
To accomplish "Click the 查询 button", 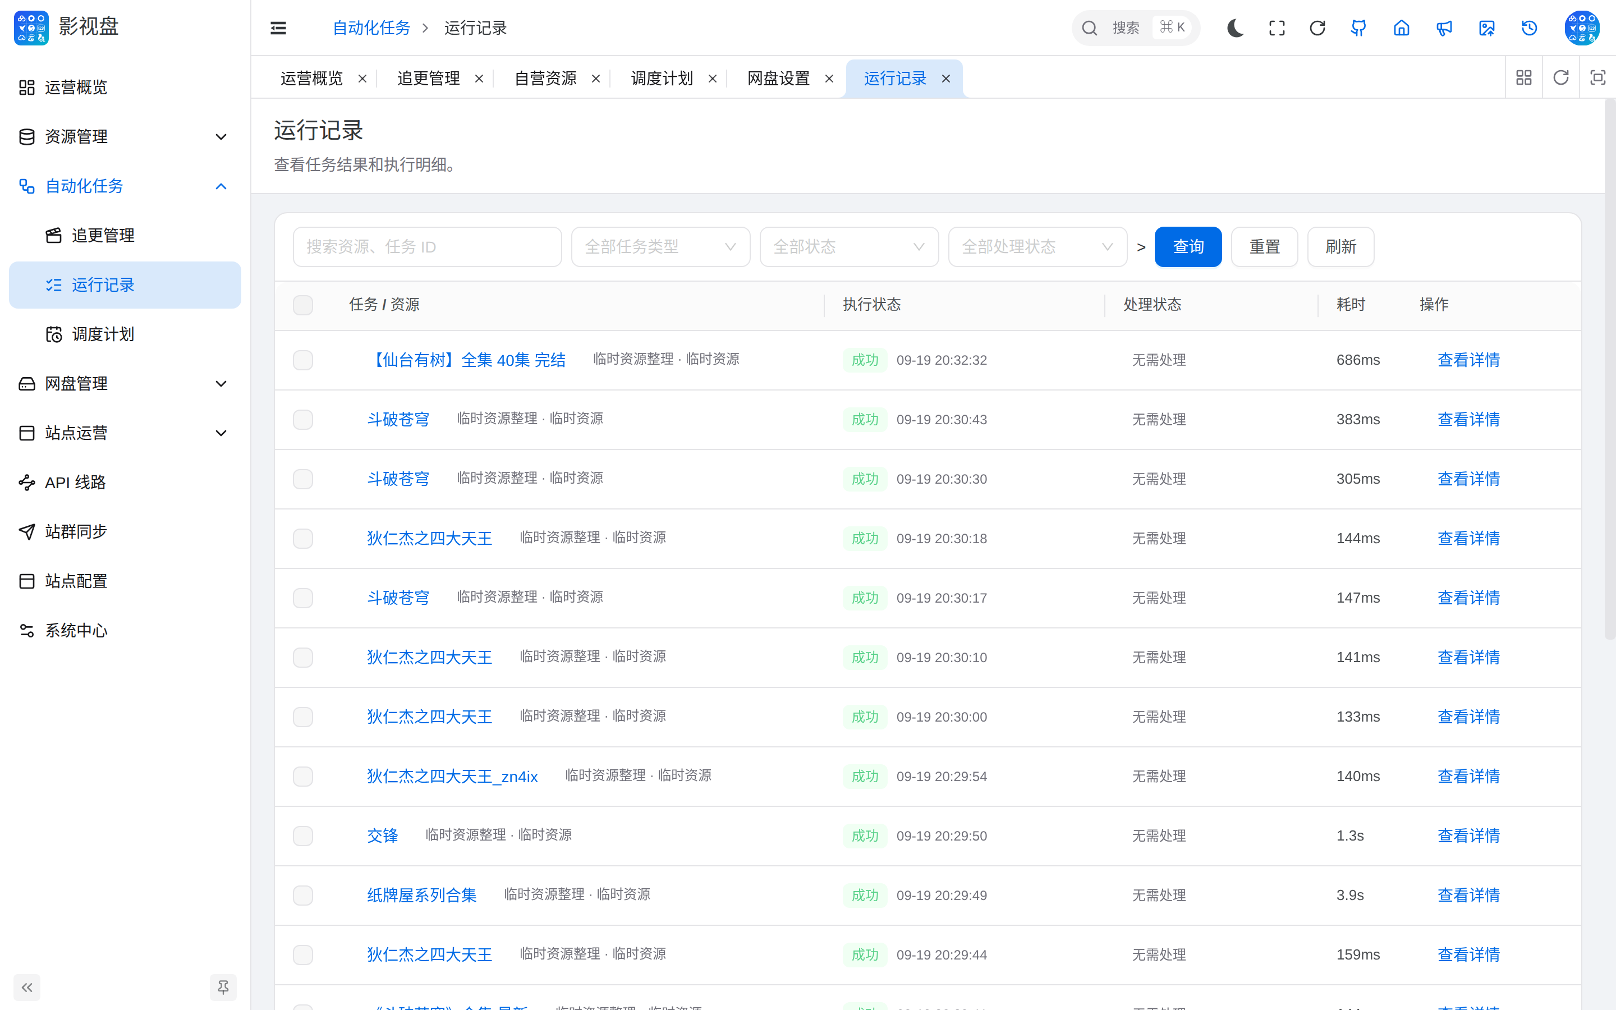I will 1188,247.
